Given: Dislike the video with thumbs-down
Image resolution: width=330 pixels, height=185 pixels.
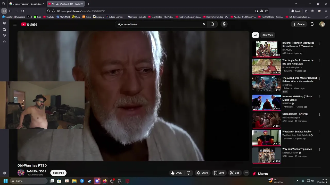Looking at the screenshot, I should pyautogui.click(x=188, y=173).
